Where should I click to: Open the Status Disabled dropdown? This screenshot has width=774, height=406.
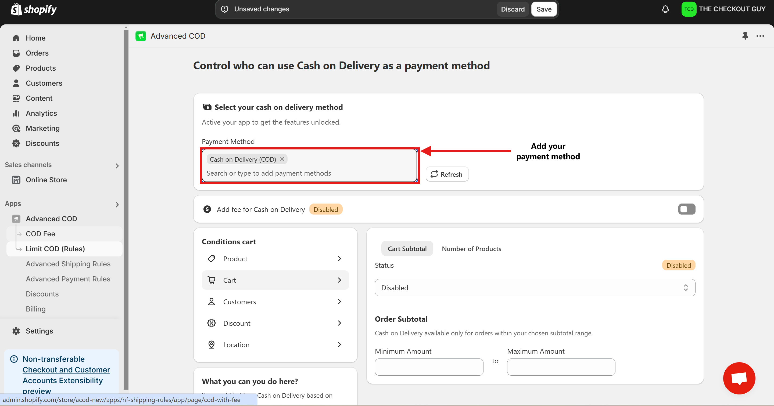click(x=535, y=288)
